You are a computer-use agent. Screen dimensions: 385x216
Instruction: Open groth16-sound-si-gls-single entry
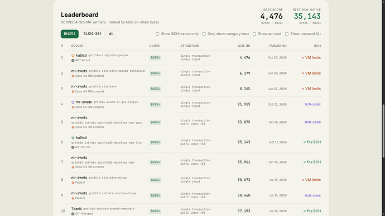(116, 102)
